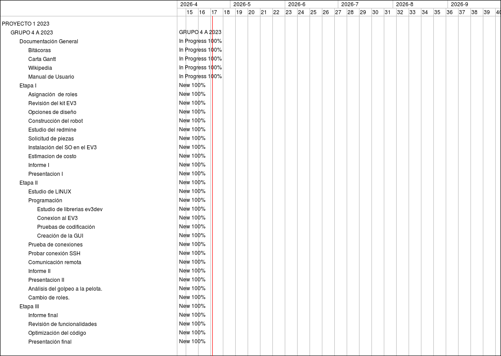Click the week 17 column header
Screen dimensions: 501x356
click(x=214, y=12)
